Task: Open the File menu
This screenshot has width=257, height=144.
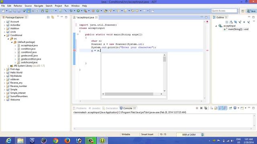Action: 3,6
